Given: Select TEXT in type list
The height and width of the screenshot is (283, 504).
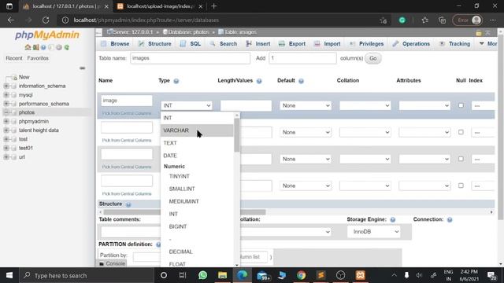Looking at the screenshot, I should coord(197,143).
